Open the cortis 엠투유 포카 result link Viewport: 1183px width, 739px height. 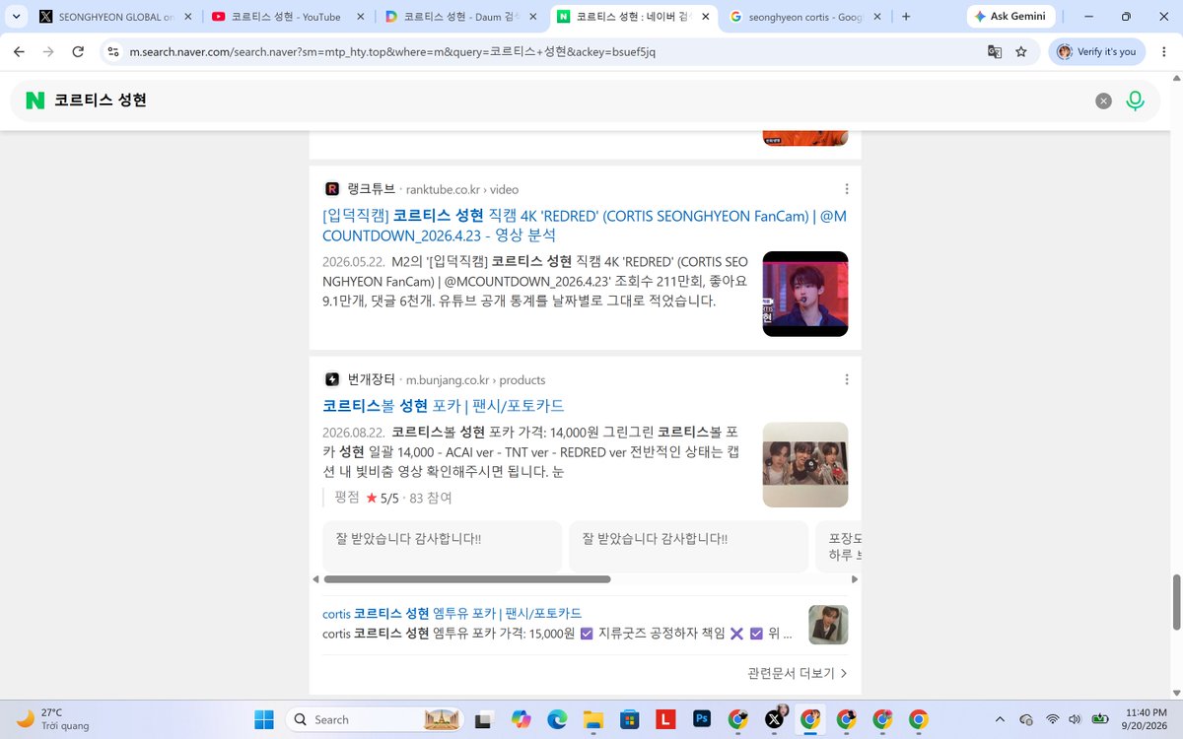pyautogui.click(x=452, y=613)
